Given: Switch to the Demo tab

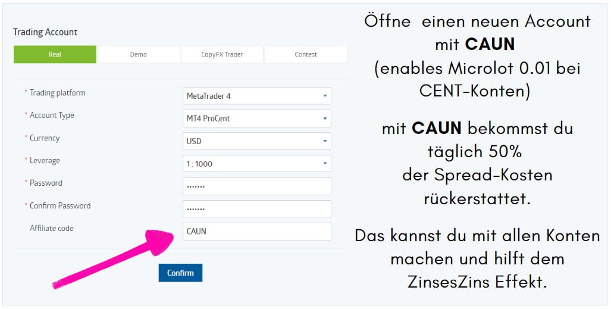Looking at the screenshot, I should coord(138,54).
